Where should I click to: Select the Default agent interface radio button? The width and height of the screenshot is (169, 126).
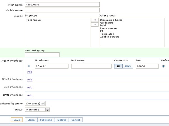click(163, 66)
